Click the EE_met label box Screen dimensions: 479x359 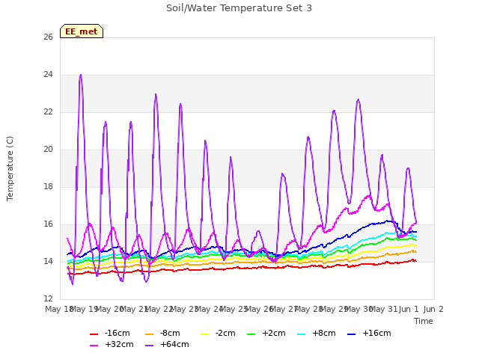click(82, 31)
